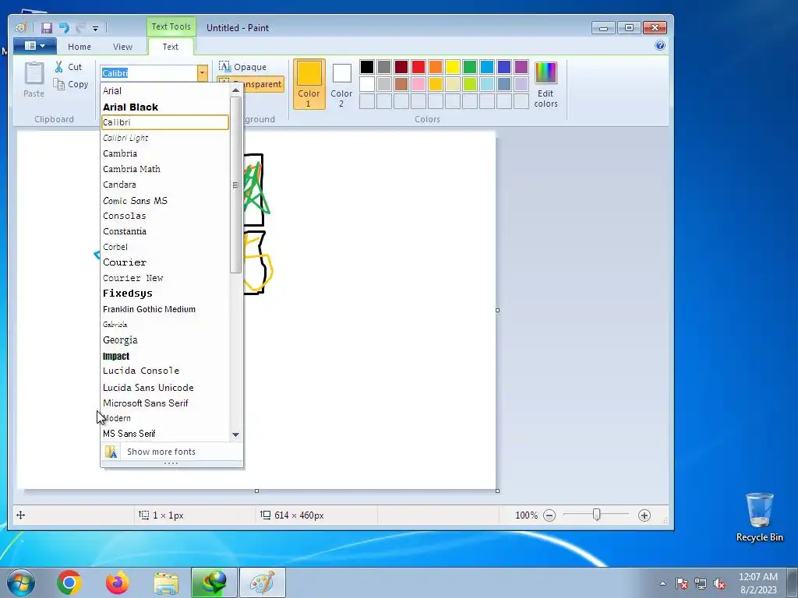Open Windows Start orb
Image resolution: width=798 pixels, height=598 pixels.
pyautogui.click(x=21, y=582)
